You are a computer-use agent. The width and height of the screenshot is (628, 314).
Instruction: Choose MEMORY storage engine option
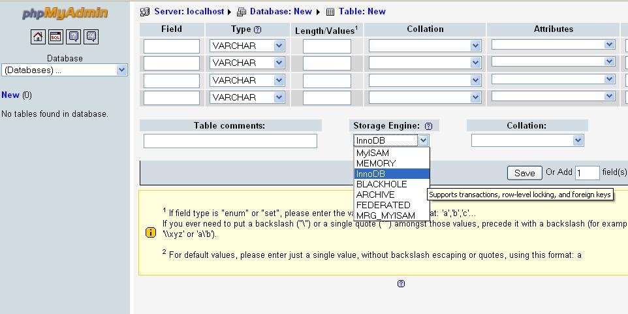pos(392,163)
